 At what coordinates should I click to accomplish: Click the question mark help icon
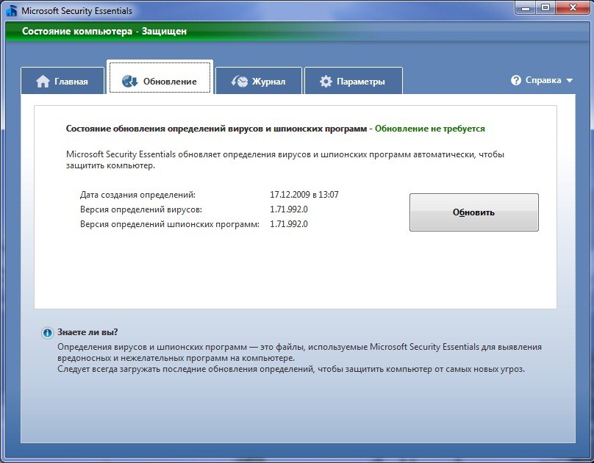pos(516,80)
